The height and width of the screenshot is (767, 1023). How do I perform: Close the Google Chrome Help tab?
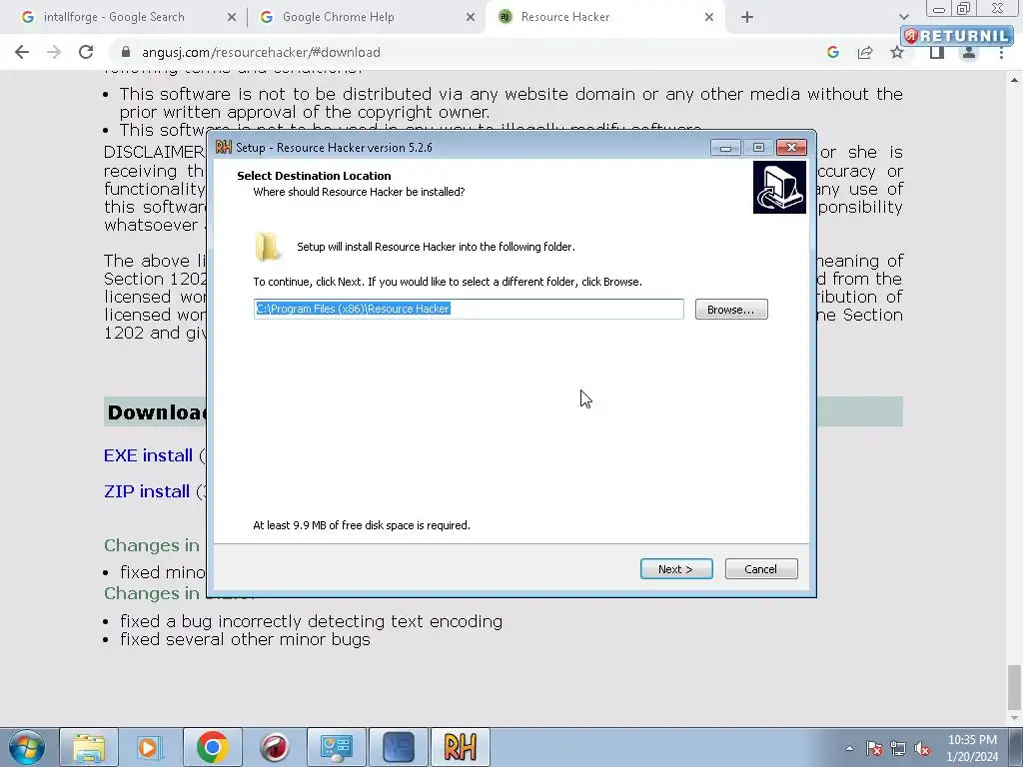point(471,17)
